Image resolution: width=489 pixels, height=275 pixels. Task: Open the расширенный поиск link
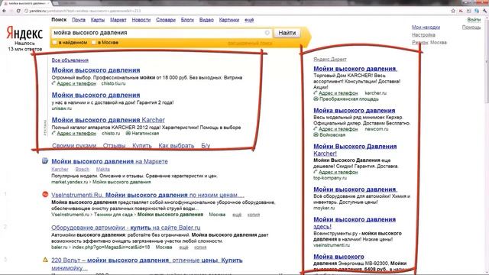point(250,43)
